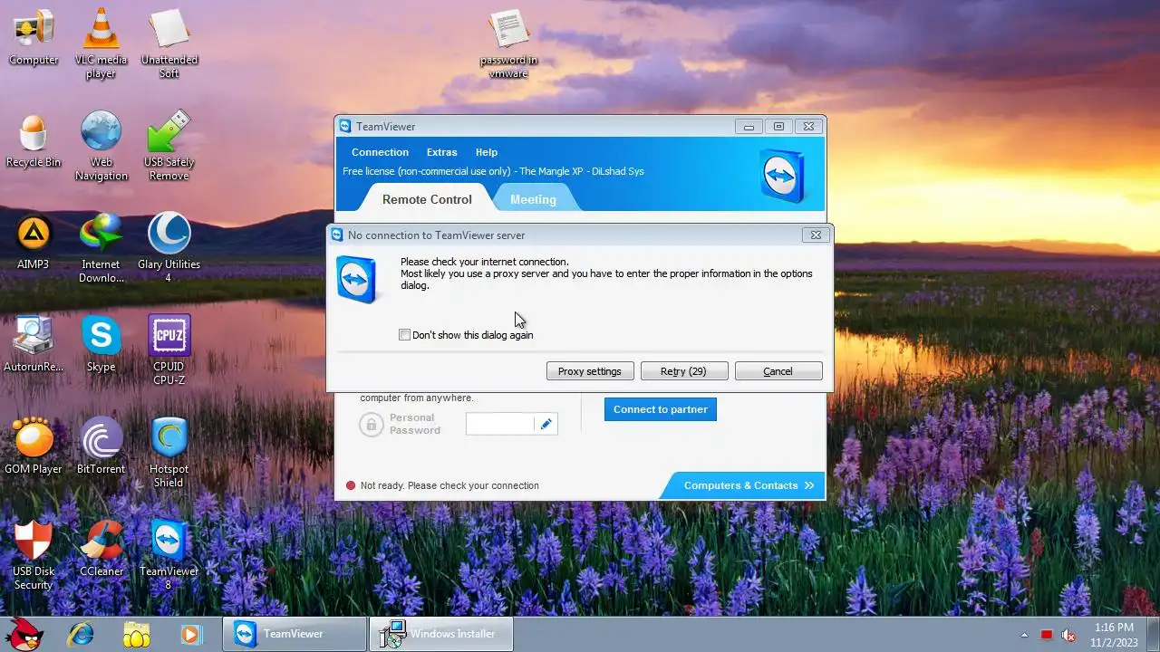Launch CCleaner from the desktop
The height and width of the screenshot is (652, 1160).
(x=101, y=550)
